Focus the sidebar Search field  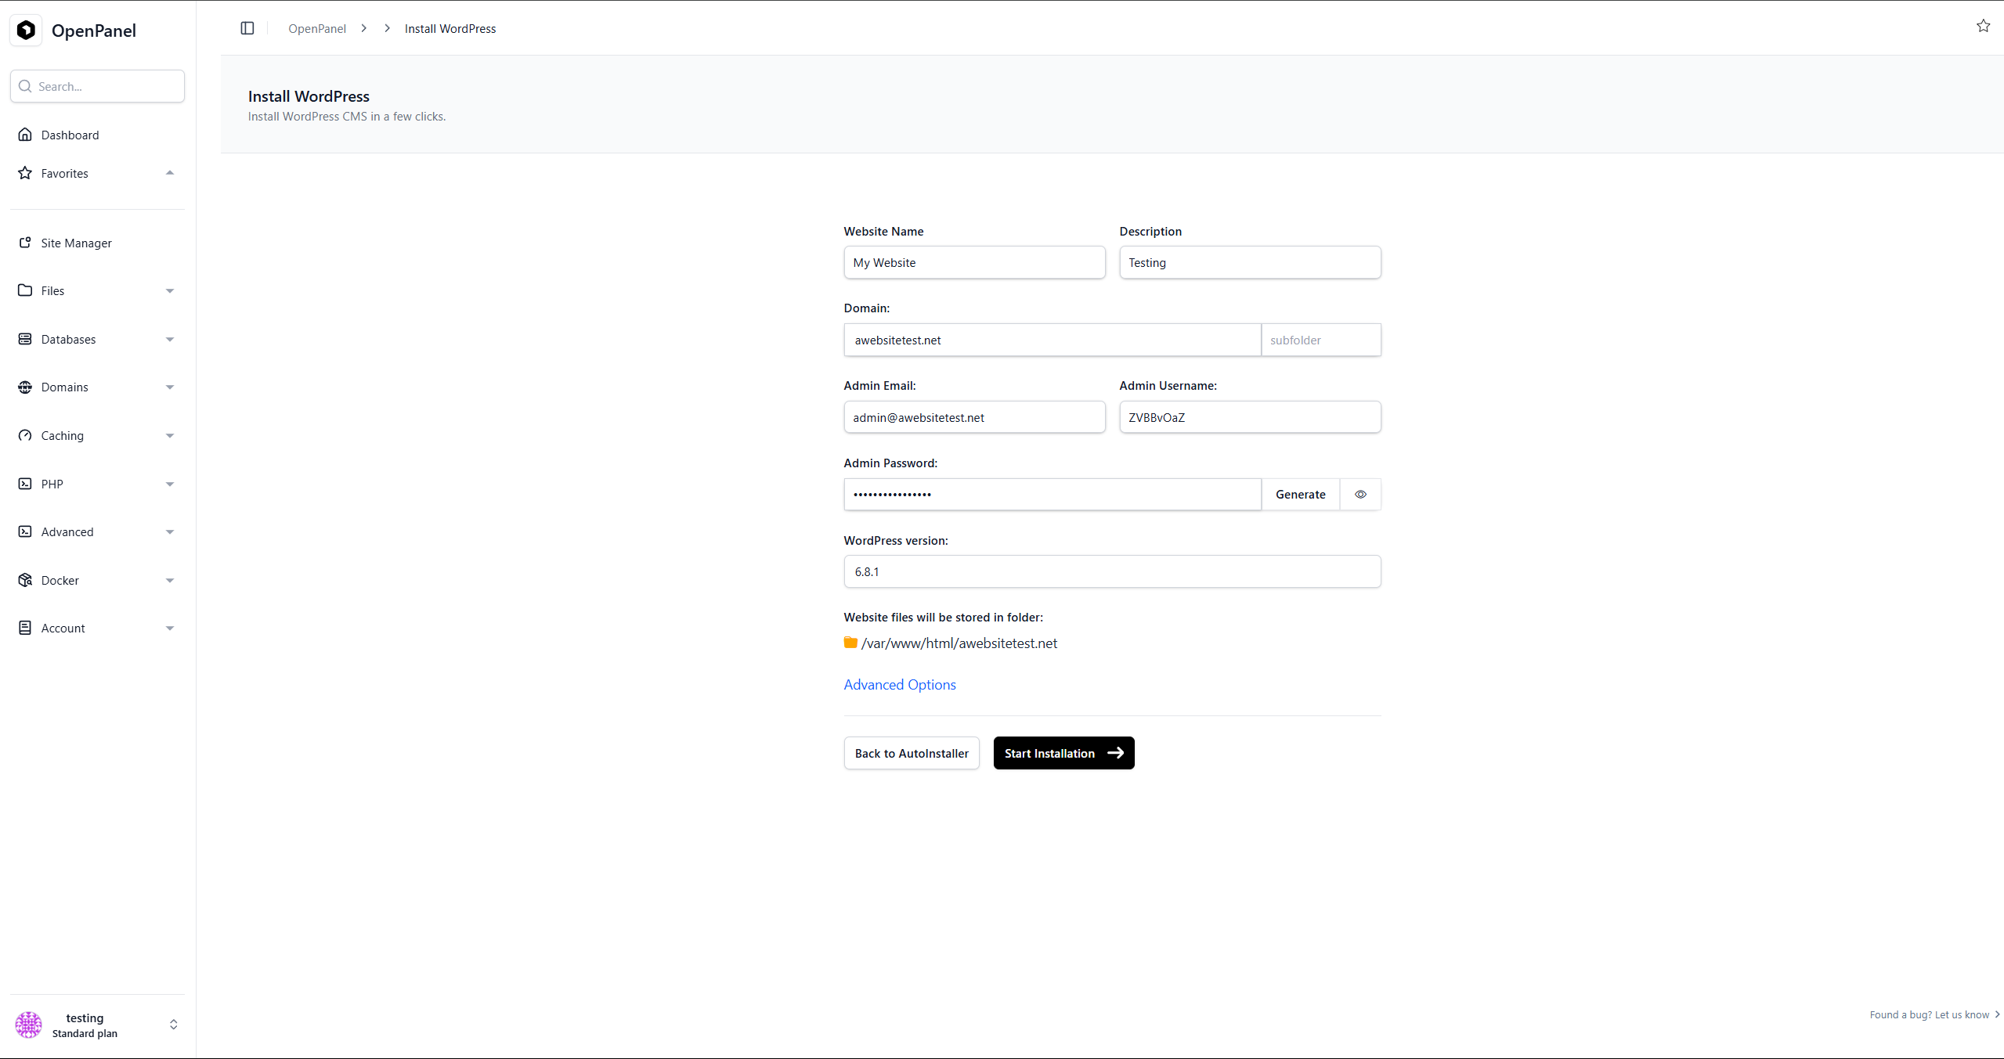(97, 86)
